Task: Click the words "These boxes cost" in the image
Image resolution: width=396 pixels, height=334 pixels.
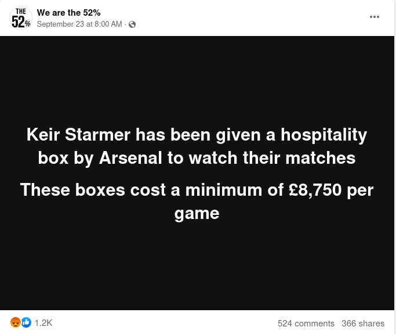Action: click(86, 190)
